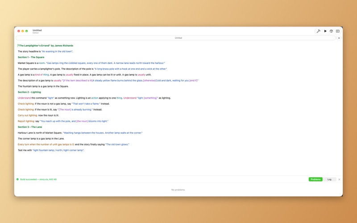Switch to the Problems tab

click(315, 179)
